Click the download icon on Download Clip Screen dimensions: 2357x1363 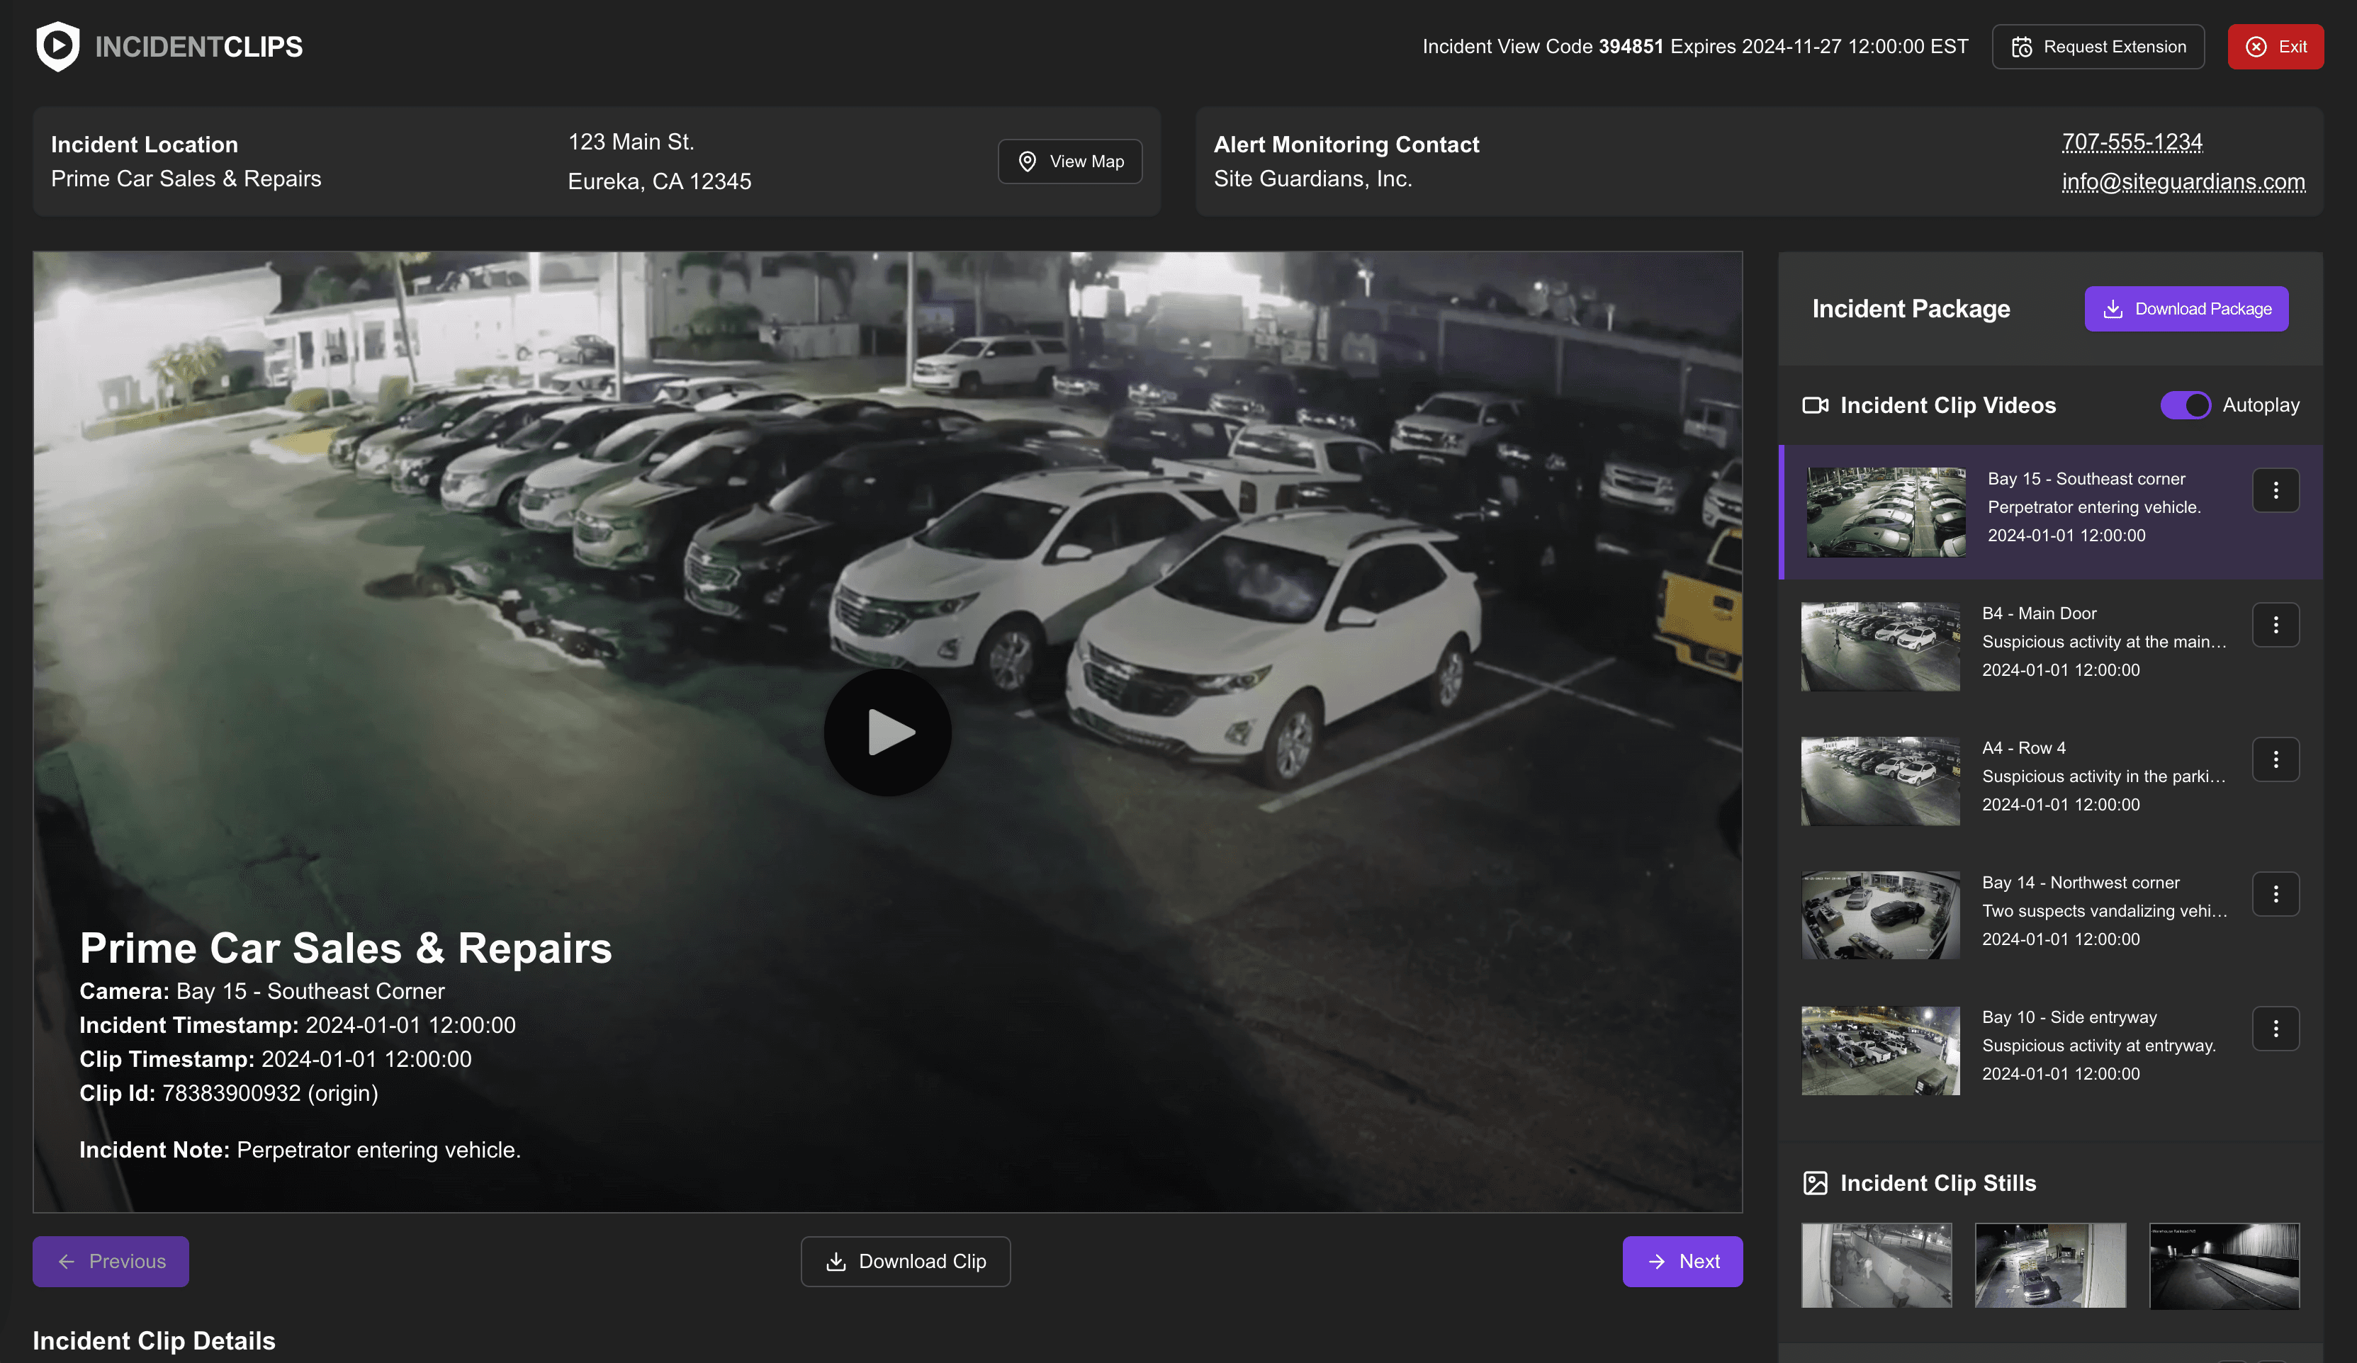tap(836, 1261)
